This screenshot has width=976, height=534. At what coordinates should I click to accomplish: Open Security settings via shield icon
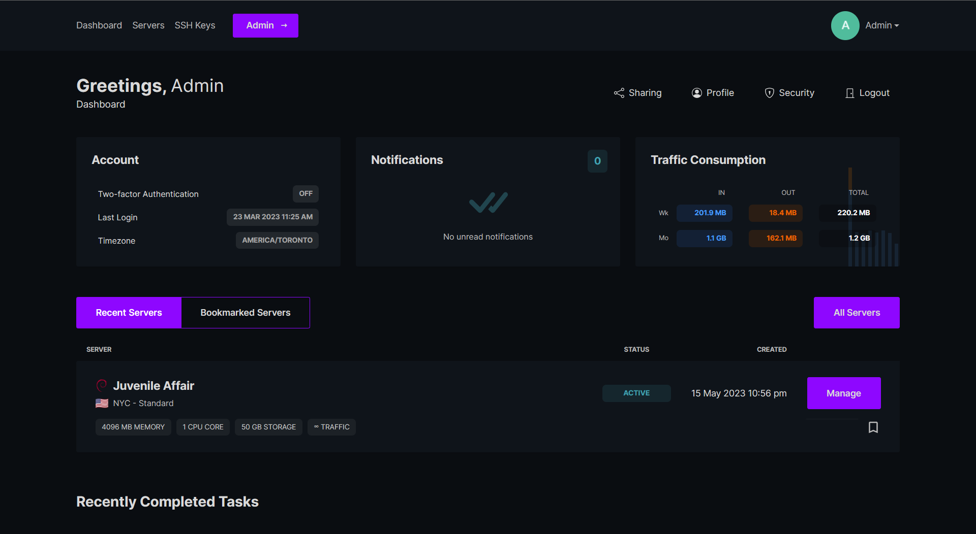click(x=769, y=93)
